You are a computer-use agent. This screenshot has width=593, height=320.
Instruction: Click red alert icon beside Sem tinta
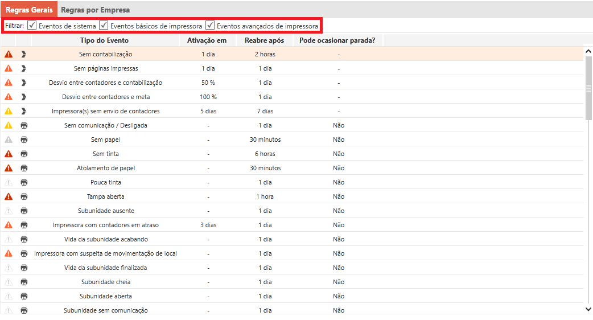(x=9, y=154)
